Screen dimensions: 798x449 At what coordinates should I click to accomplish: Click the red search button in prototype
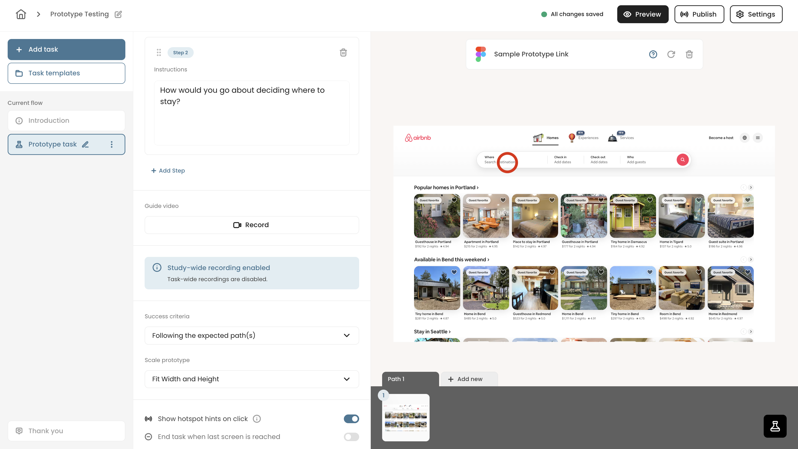pos(682,160)
